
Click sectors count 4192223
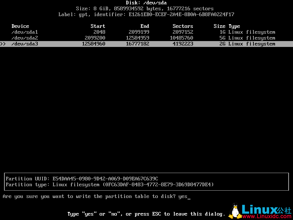(x=183, y=44)
